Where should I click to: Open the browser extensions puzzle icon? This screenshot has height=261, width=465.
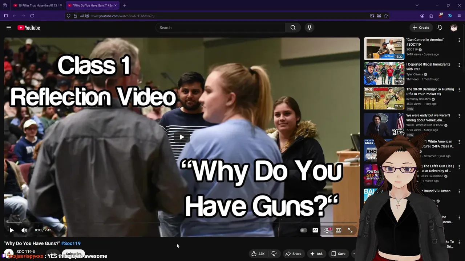431,16
